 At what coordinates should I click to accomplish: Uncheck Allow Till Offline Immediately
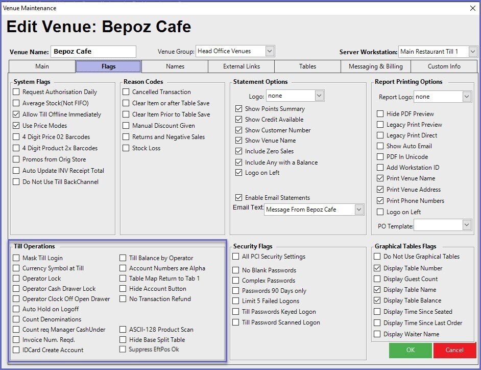pos(17,114)
